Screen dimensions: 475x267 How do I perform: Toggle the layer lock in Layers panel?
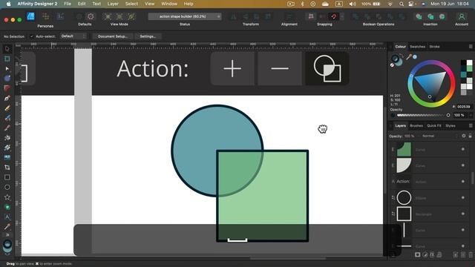point(470,136)
